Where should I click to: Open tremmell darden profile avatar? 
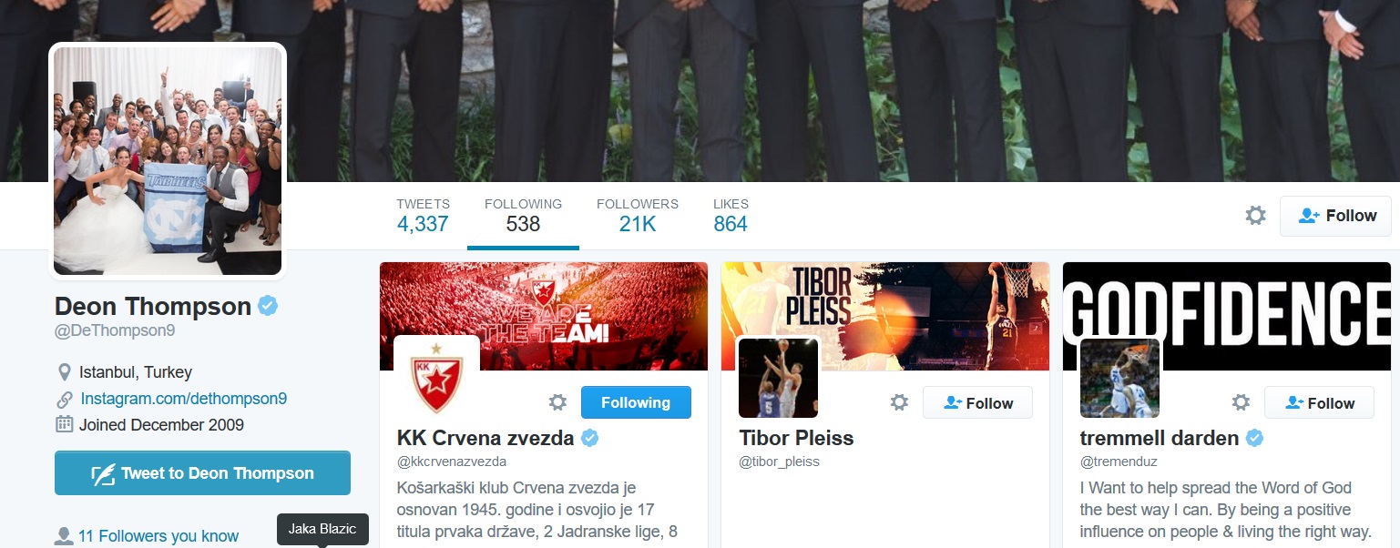coord(1119,379)
